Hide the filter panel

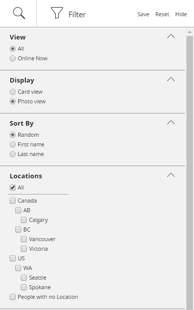coord(181,14)
